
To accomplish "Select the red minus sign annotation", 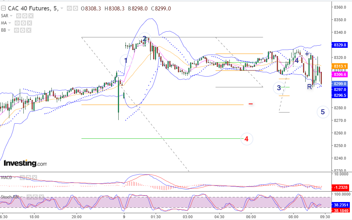I will pyautogui.click(x=251, y=104).
